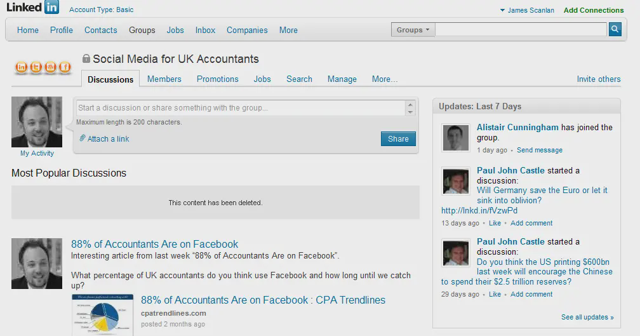Open the Companies menu in navigation bar
The image size is (640, 336).
(x=247, y=30)
